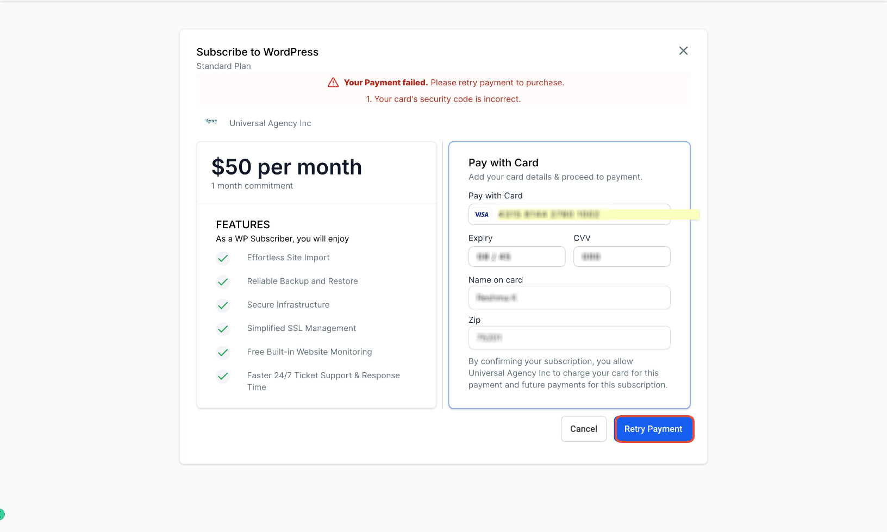Close the Subscribe to WordPress dialog

coord(683,51)
